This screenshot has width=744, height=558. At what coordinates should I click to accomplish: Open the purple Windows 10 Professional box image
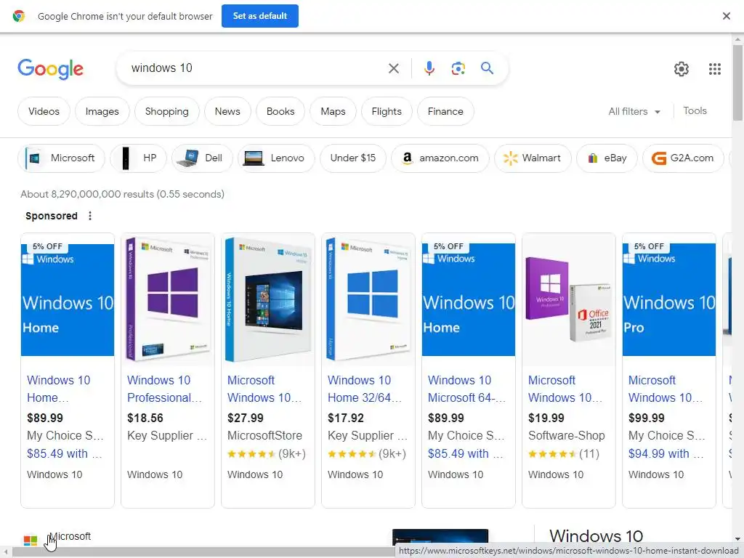point(168,300)
